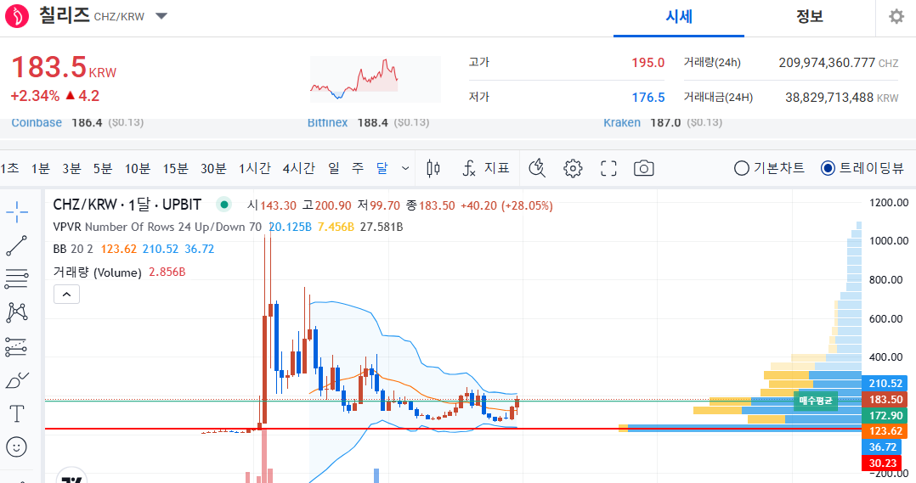Open chart settings gear in toolbar
The image size is (916, 483).
click(573, 169)
